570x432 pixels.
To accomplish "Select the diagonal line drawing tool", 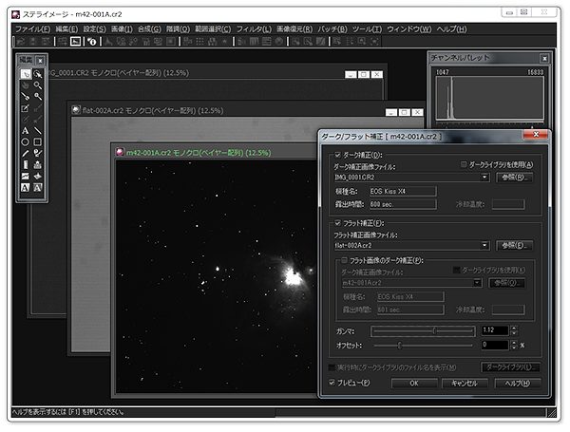I will pyautogui.click(x=38, y=130).
